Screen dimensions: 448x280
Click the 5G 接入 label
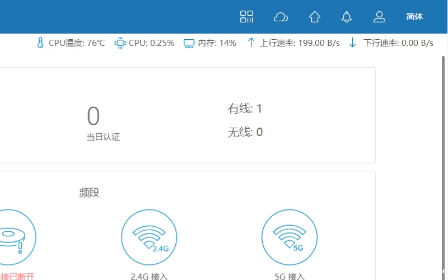290,276
